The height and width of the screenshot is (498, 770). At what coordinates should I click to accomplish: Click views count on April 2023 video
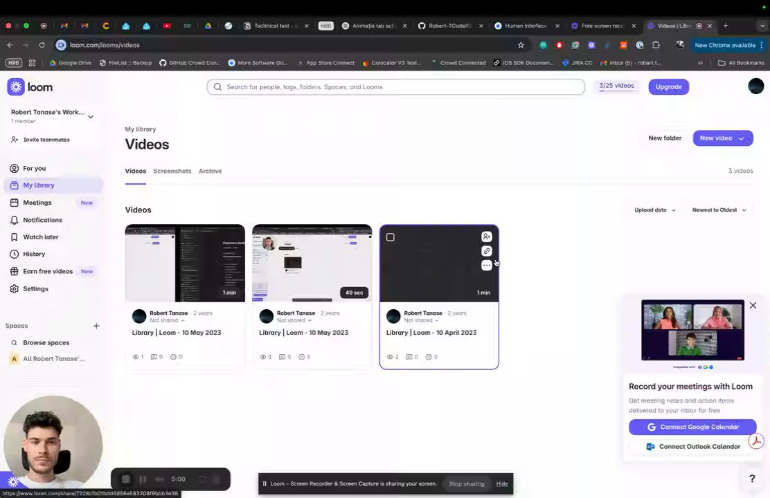(393, 357)
